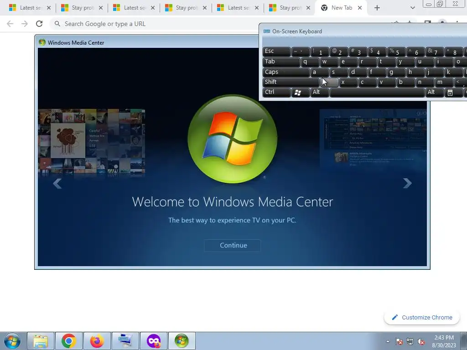Toggle Ctrl key on On-Screen Keyboard
The height and width of the screenshot is (350, 467).
click(277, 92)
